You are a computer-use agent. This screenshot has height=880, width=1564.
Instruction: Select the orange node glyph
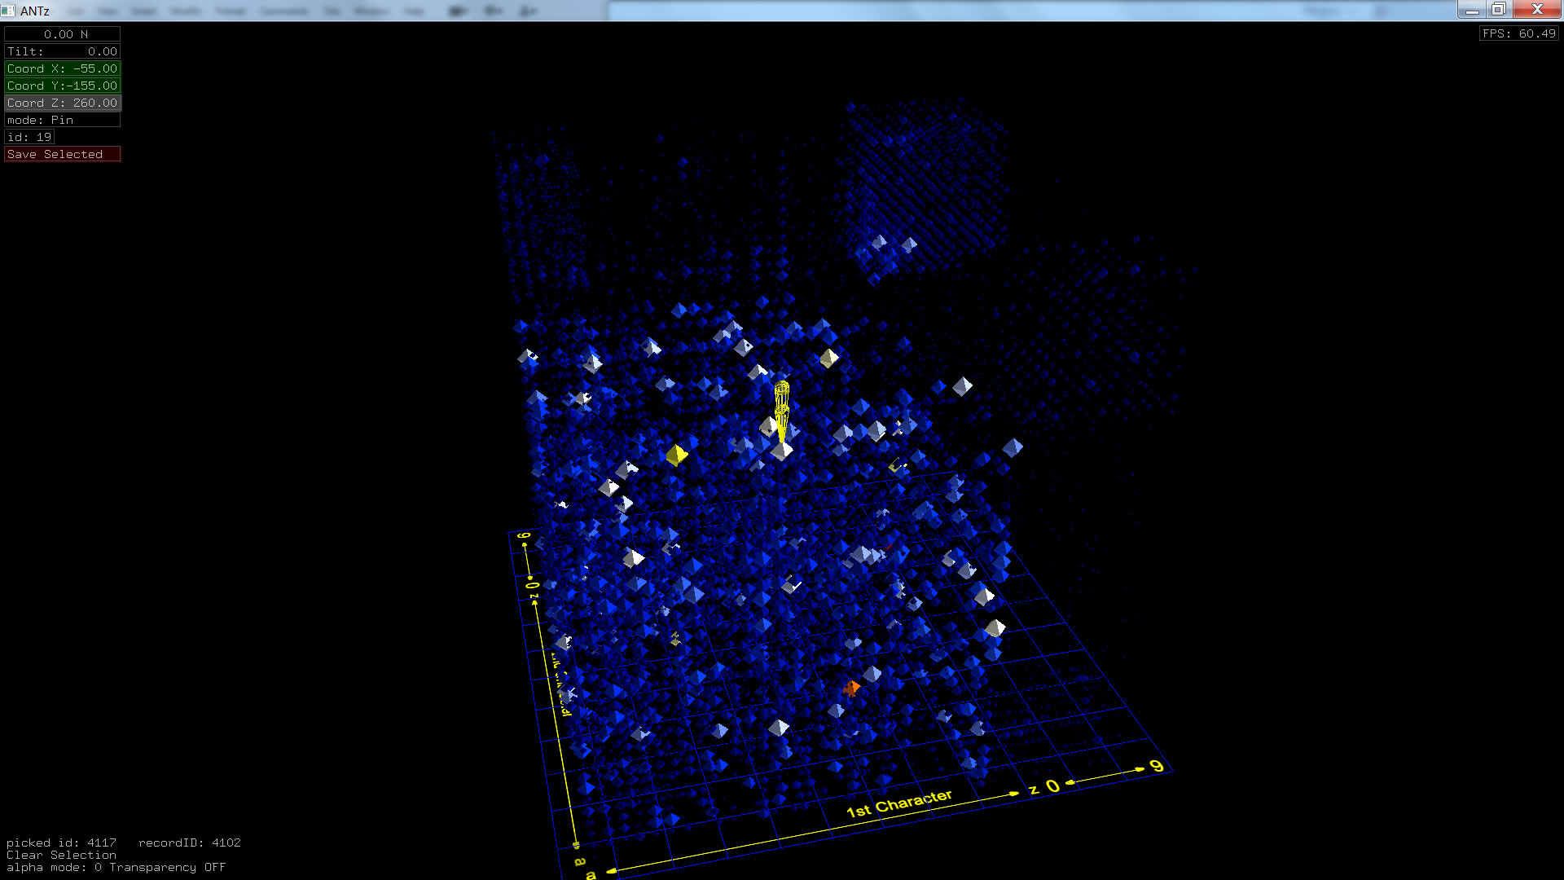pos(851,689)
